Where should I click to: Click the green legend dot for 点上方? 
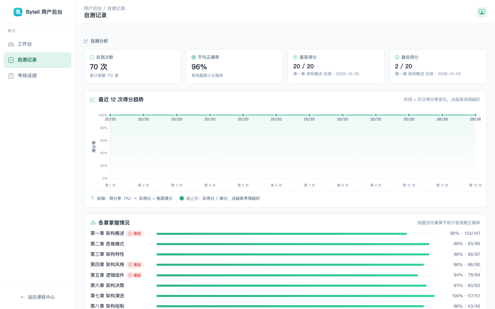point(181,198)
